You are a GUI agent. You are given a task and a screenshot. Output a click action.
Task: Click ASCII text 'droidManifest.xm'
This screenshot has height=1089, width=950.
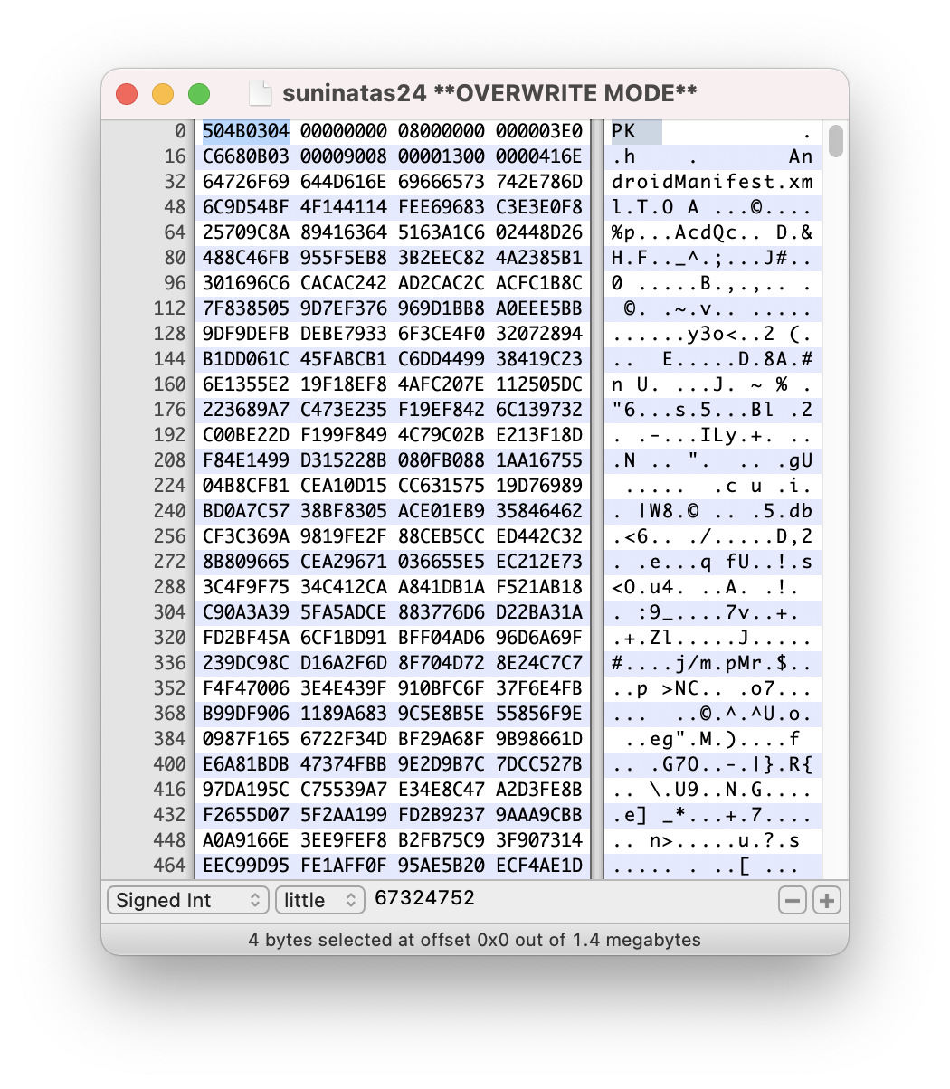(x=712, y=182)
